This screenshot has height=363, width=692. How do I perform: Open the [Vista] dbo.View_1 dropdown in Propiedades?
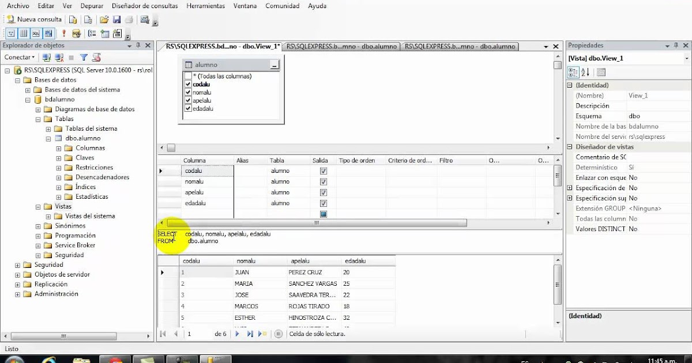686,58
